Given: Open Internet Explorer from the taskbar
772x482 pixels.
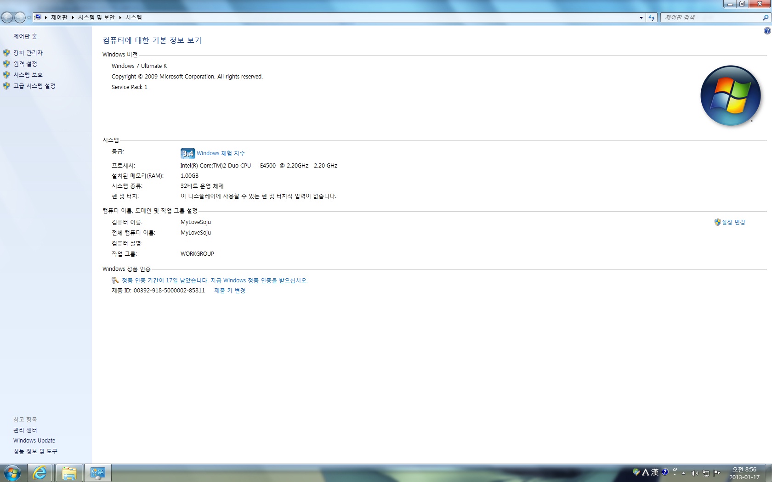Looking at the screenshot, I should coord(40,472).
